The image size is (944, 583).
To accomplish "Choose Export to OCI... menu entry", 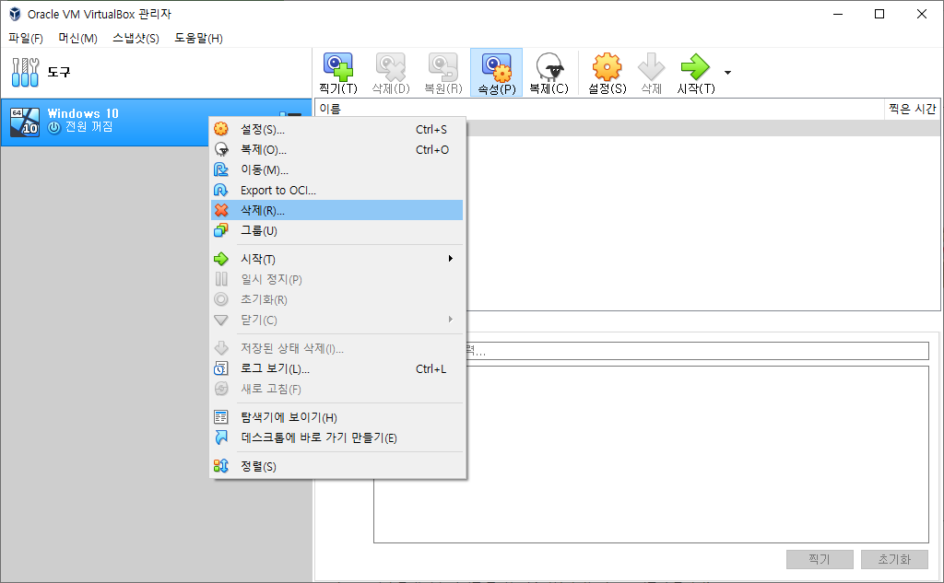I will tap(337, 190).
